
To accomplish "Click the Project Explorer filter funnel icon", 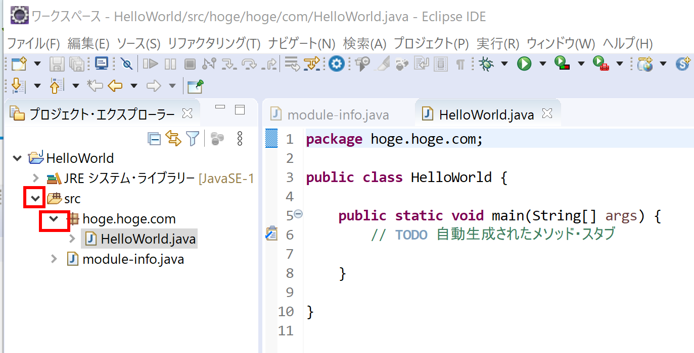I will coord(193,139).
